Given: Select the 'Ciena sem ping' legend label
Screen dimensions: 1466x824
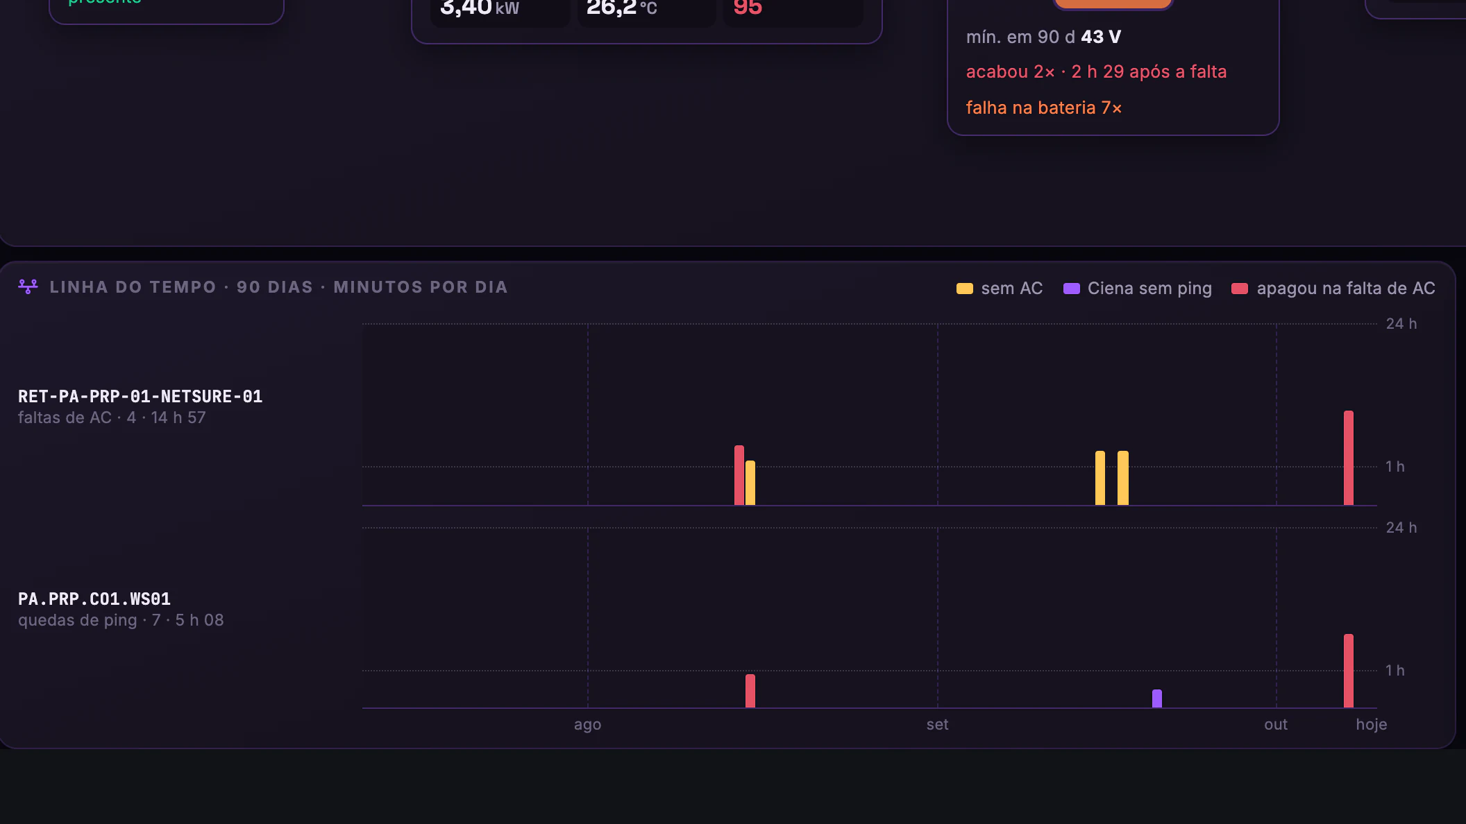Looking at the screenshot, I should pyautogui.click(x=1149, y=289).
